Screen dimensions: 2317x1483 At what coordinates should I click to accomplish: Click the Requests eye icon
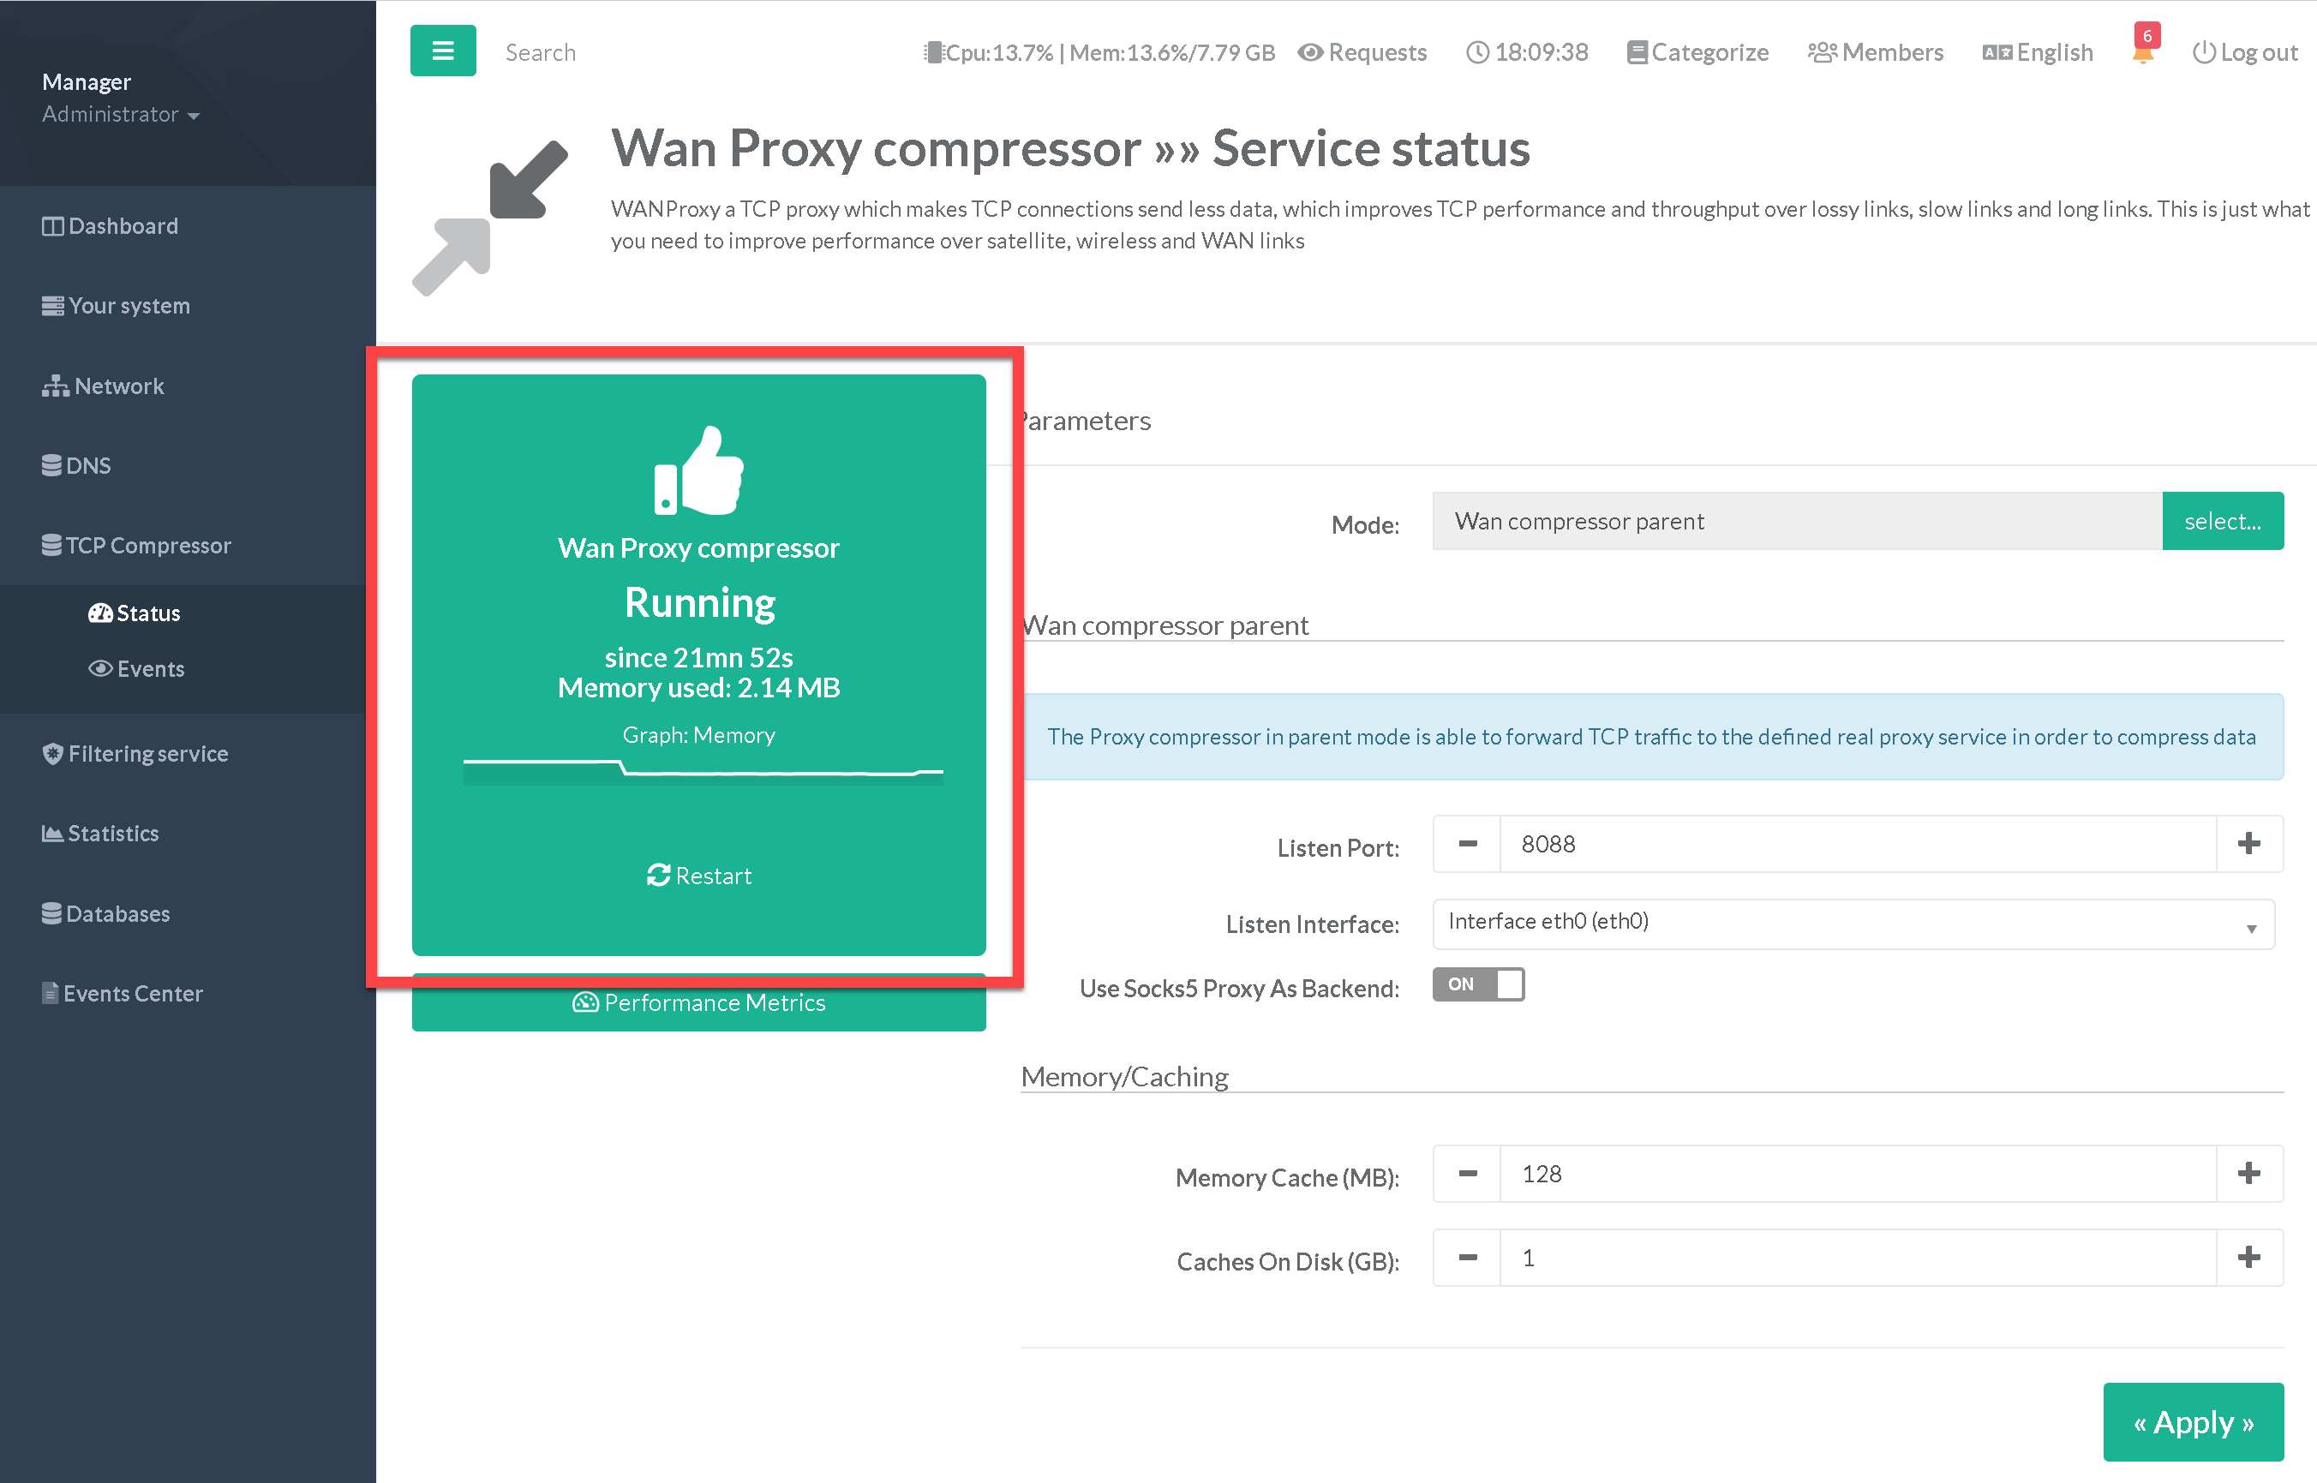pyautogui.click(x=1309, y=53)
